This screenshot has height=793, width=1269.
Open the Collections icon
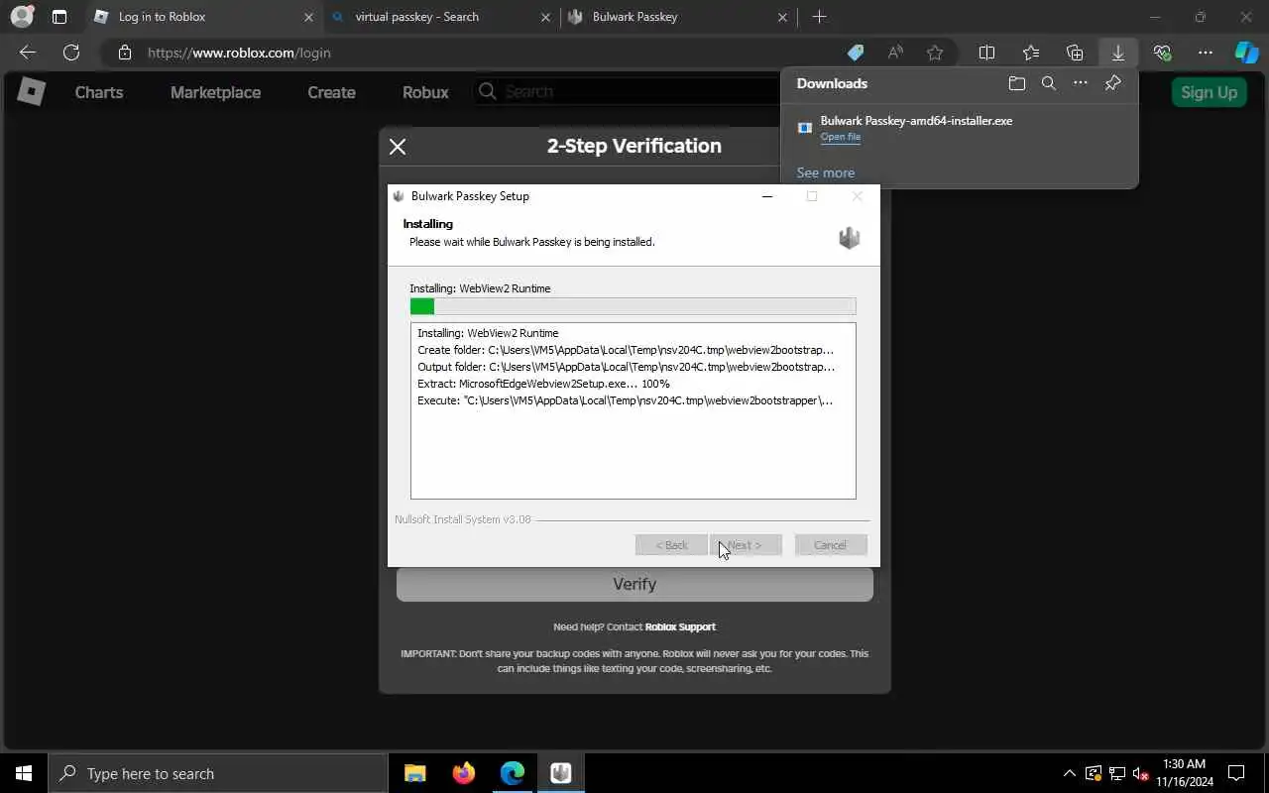click(x=1075, y=53)
